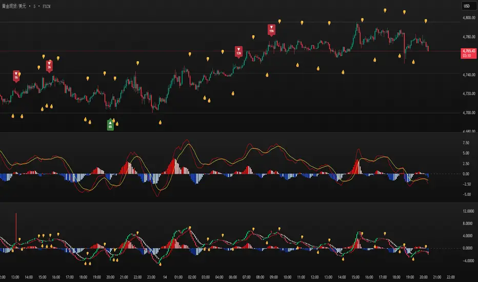
Task: Click the 7.50 indicator scale value
Action: (x=466, y=143)
